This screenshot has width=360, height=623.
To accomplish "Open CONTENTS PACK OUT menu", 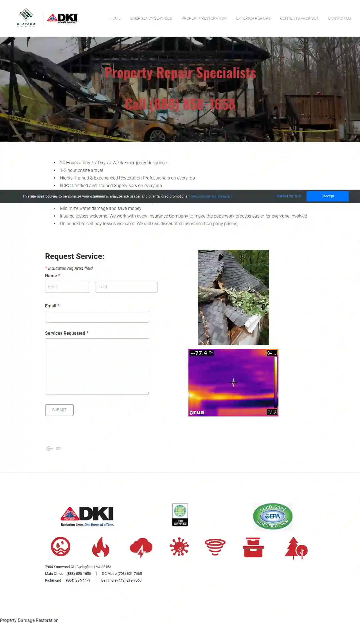I will pos(299,18).
